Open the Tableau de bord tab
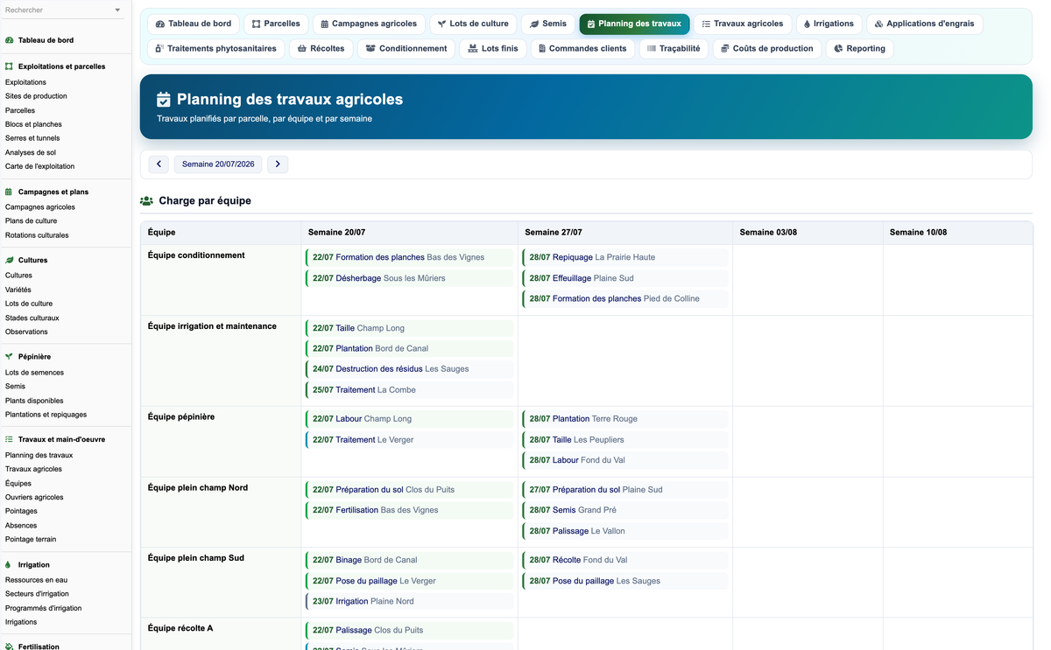1051x650 pixels. point(194,24)
